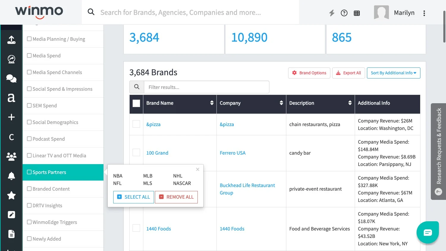Viewport: 446px width, 251px height.
Task: Choose NBA in Sports Partners popup
Action: pyautogui.click(x=118, y=176)
